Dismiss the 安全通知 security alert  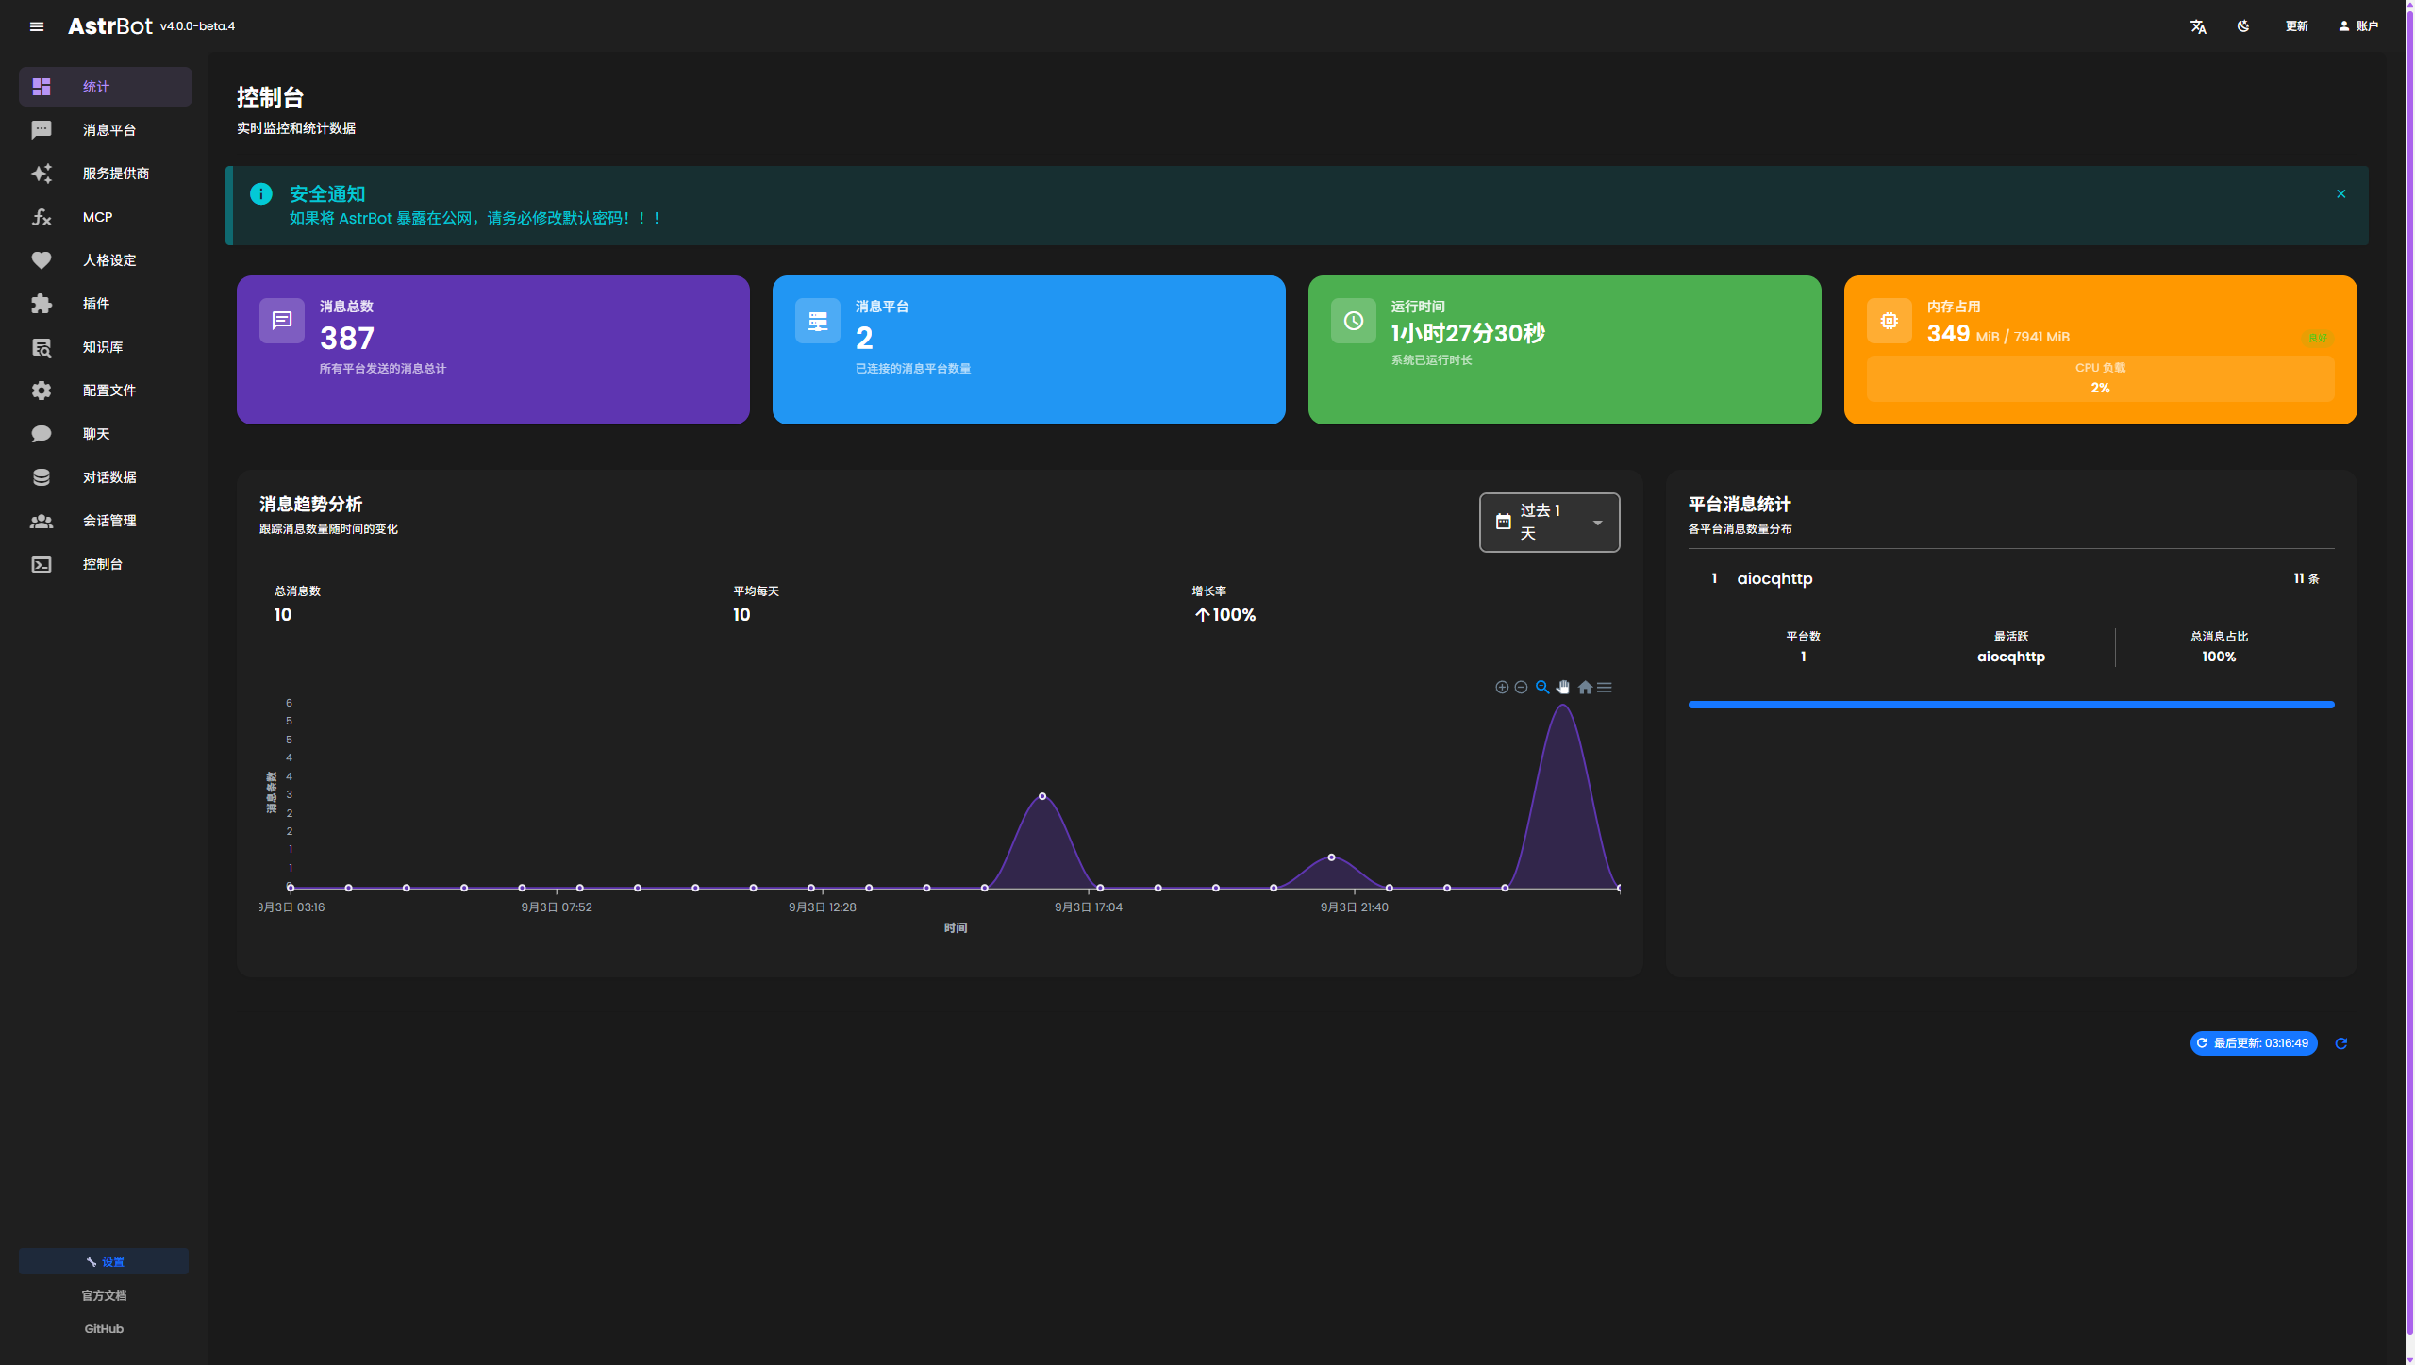[x=2340, y=194]
